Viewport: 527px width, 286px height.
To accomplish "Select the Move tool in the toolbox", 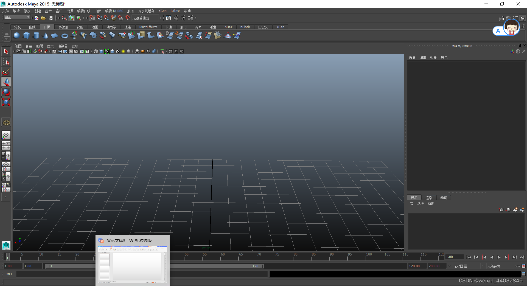I will point(6,82).
